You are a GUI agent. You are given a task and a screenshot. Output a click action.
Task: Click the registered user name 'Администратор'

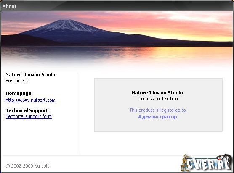coord(157,117)
